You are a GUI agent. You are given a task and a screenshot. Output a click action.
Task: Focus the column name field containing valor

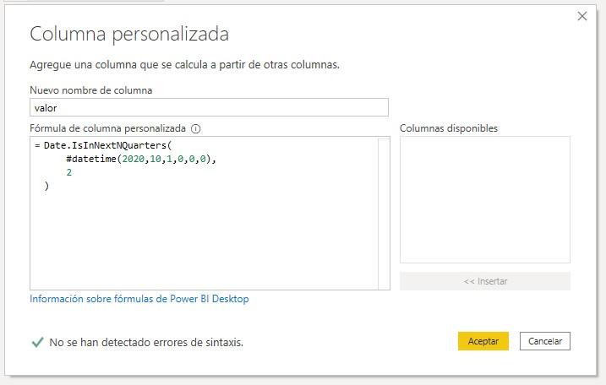[x=209, y=107]
